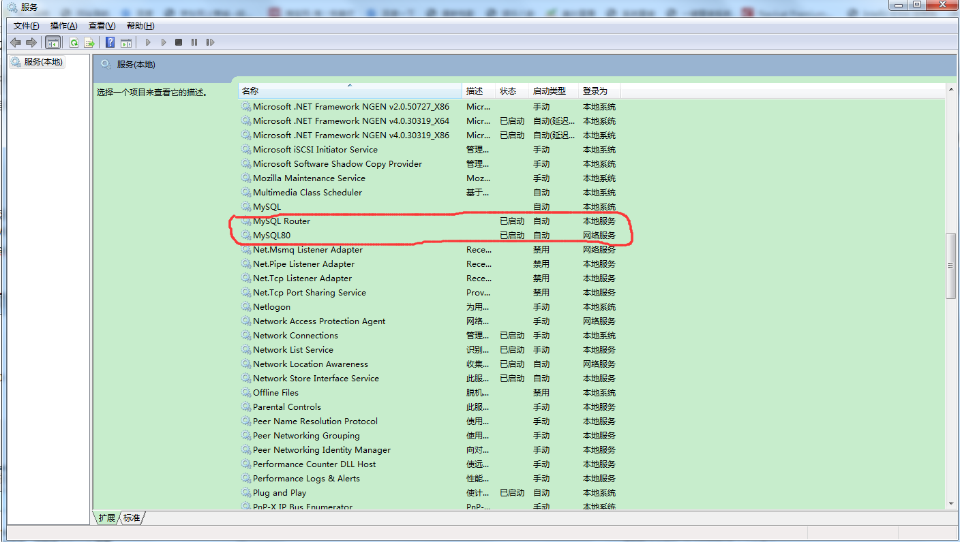Image resolution: width=960 pixels, height=542 pixels.
Task: Click the gear icon in the 服务(本地) header banner
Action: (106, 65)
